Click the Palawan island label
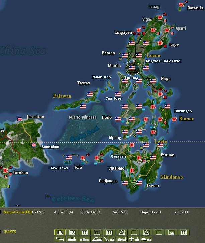This screenshot has width=205, height=243. pyautogui.click(x=62, y=96)
